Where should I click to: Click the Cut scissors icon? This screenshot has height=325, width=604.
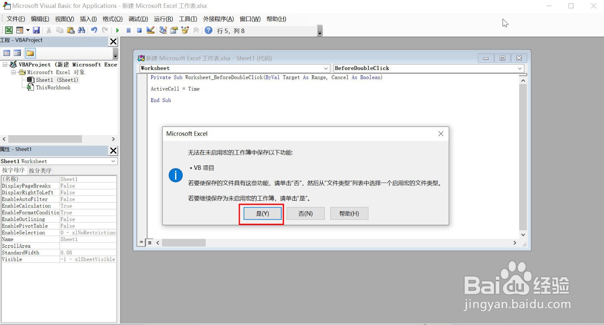49,30
